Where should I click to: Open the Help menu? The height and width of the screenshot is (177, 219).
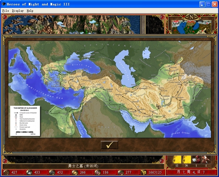click(x=30, y=11)
